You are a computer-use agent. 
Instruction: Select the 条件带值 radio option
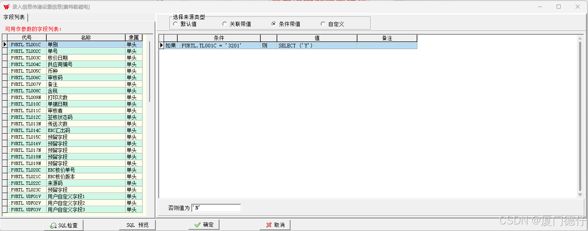click(286, 24)
